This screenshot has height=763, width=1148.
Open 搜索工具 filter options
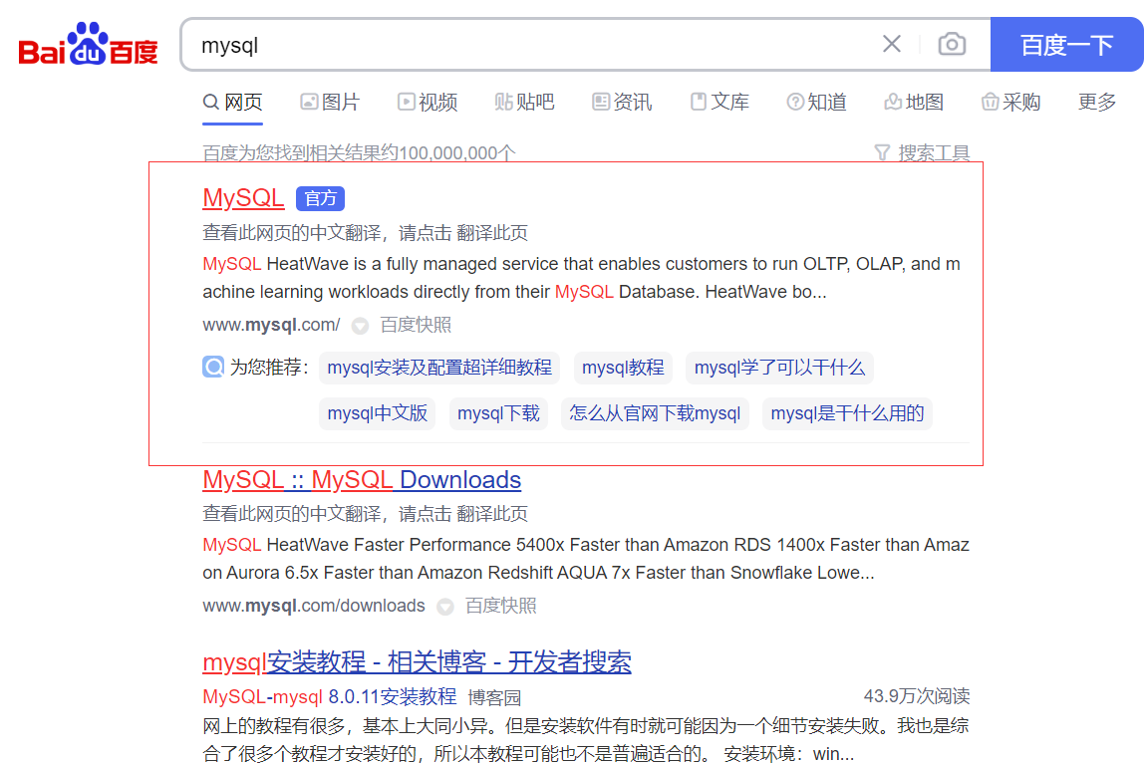point(923,152)
